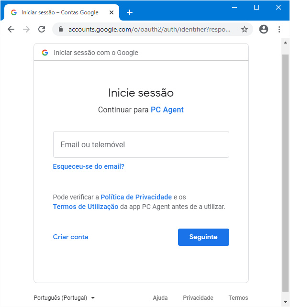This screenshot has width=290, height=307.
Task: Go back using the browser back arrow
Action: tap(11, 29)
